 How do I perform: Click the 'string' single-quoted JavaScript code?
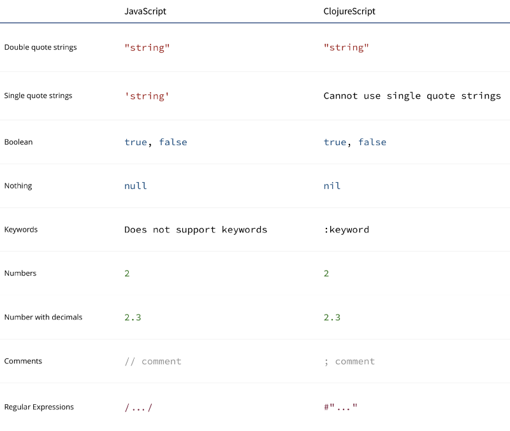point(147,96)
